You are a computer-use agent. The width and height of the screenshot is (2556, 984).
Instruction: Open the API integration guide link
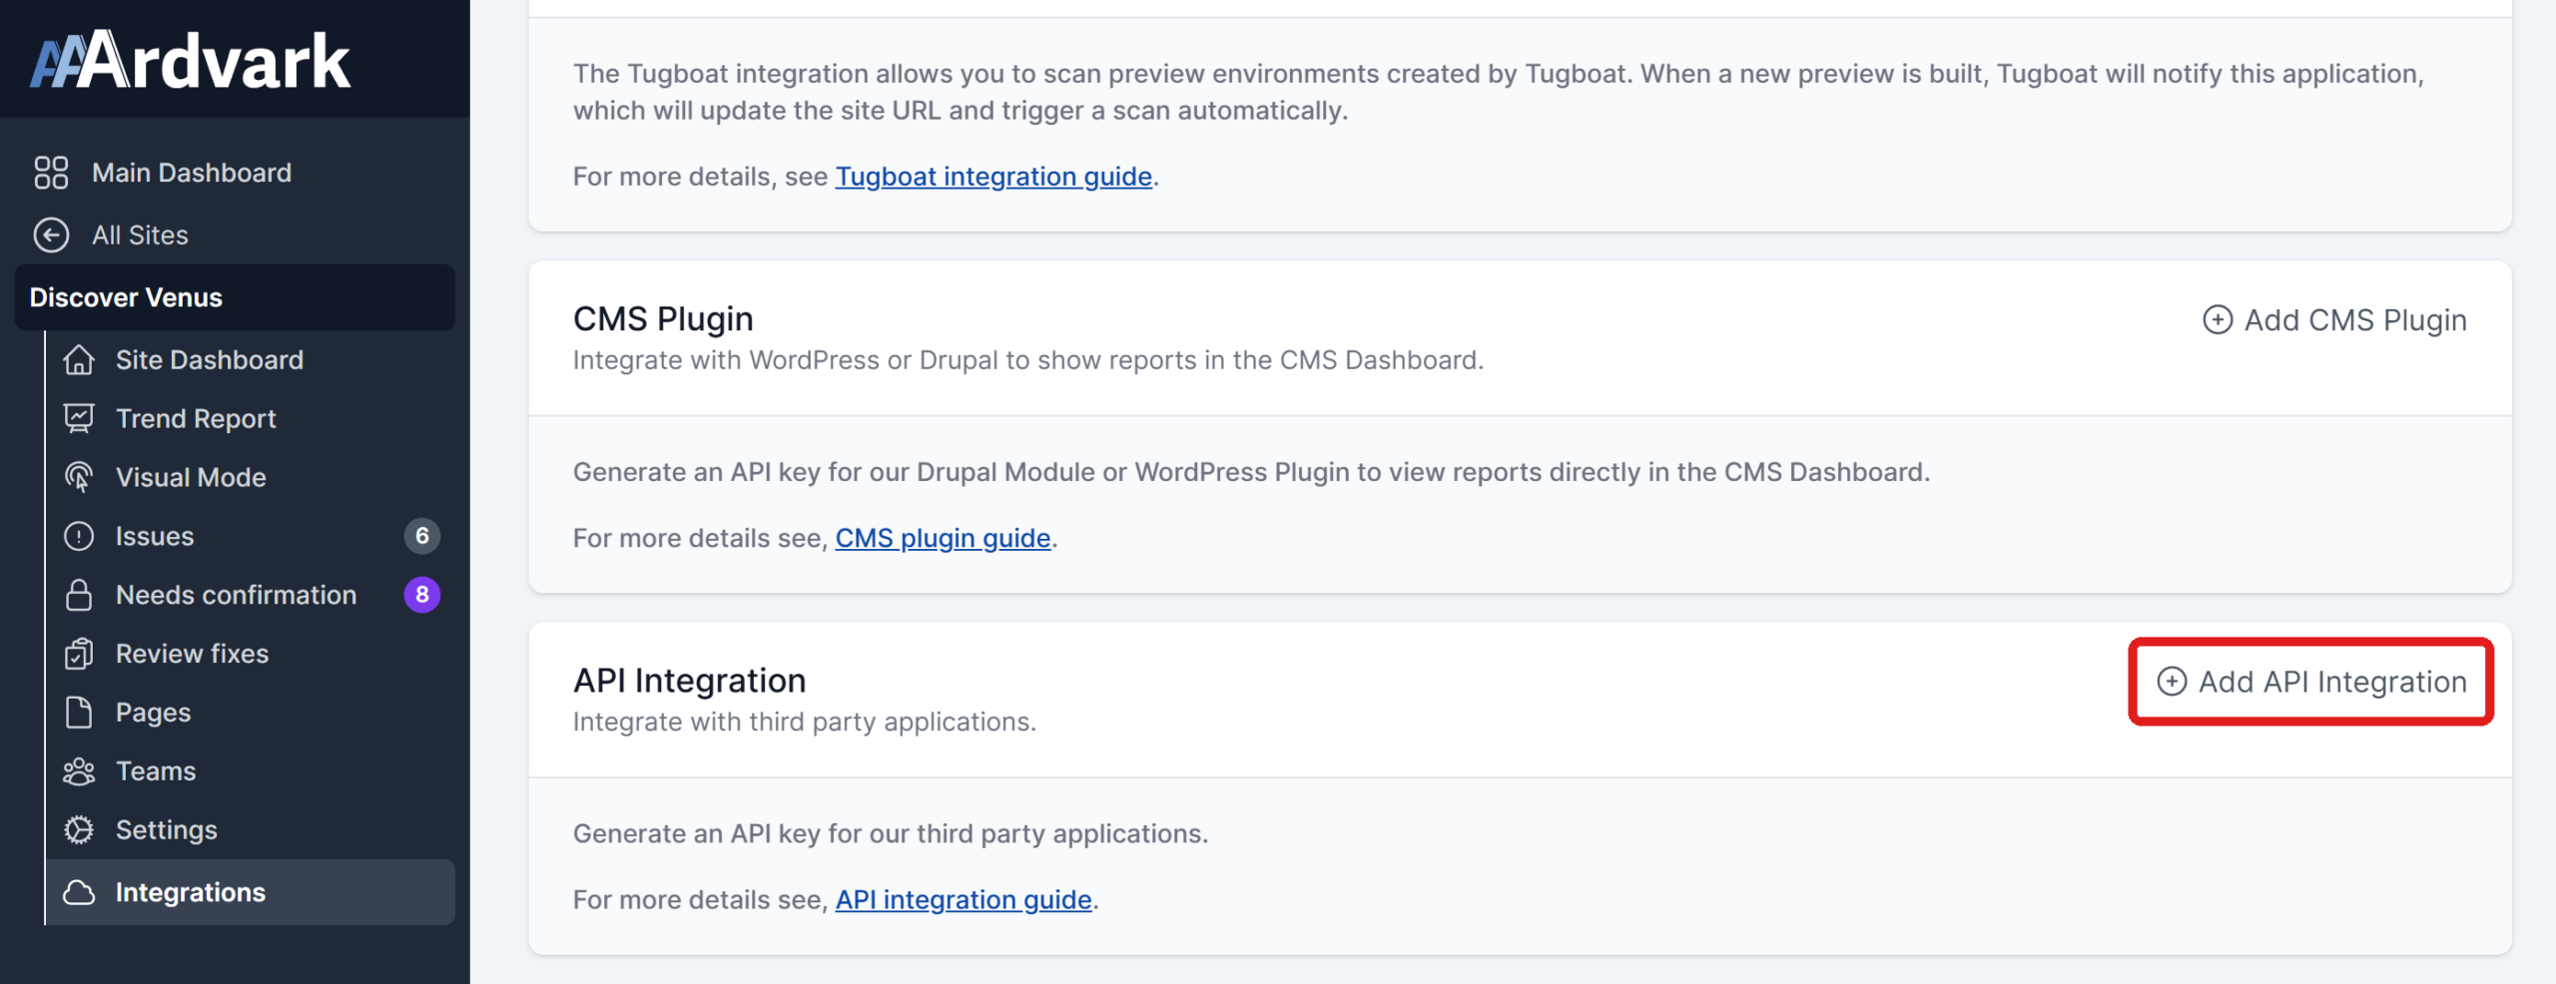[963, 900]
